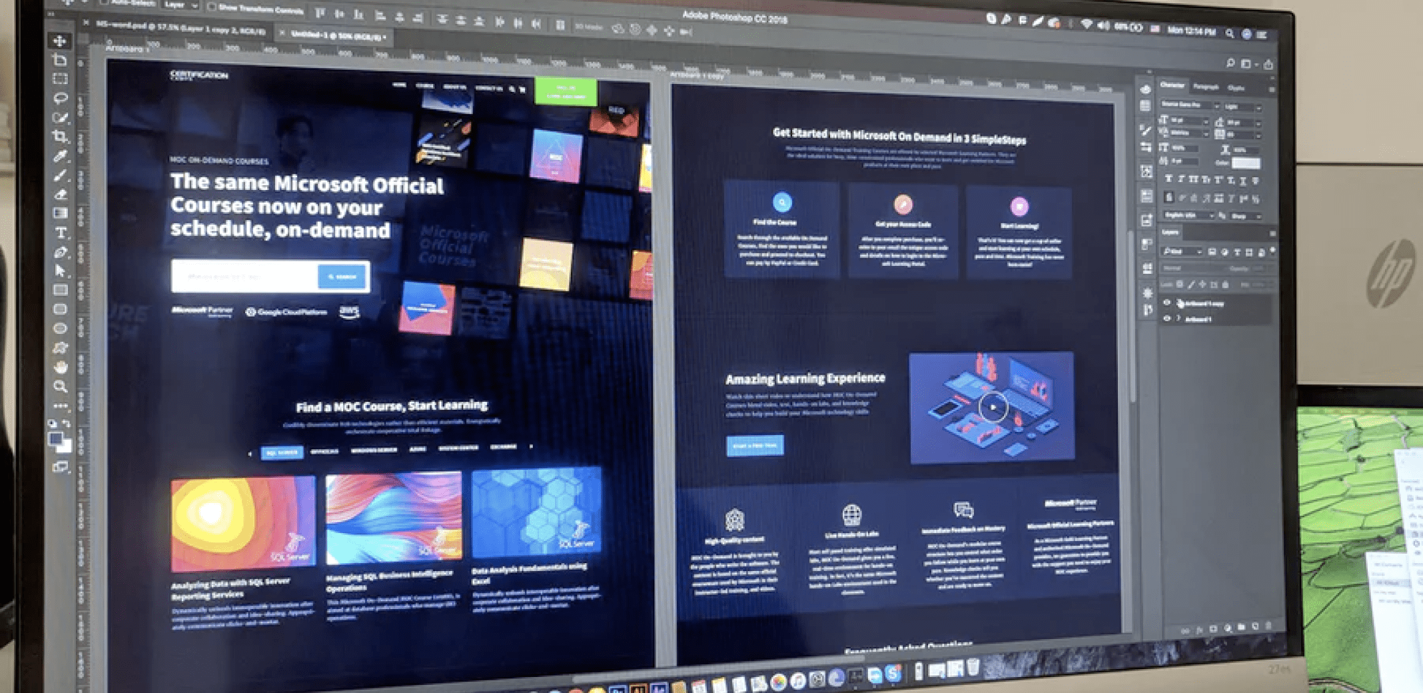Swap foreground and background colors
Image resolution: width=1423 pixels, height=693 pixels.
[x=67, y=423]
